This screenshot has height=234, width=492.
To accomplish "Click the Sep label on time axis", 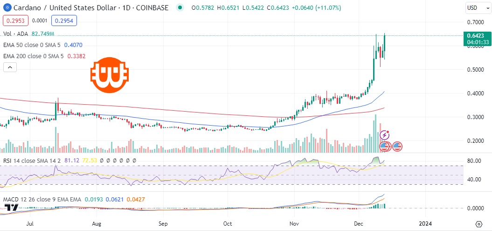I will click(163, 224).
